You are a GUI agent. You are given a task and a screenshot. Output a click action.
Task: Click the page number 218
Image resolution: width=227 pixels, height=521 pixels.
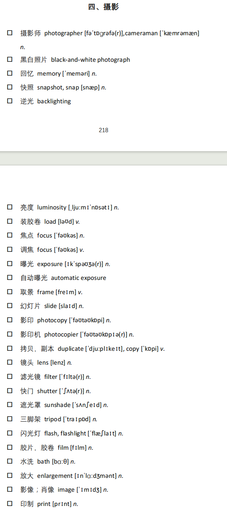pos(104,130)
